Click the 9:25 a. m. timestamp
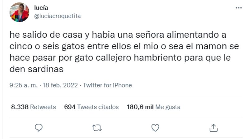Viewport: 248px width, 139px height. 24,85
